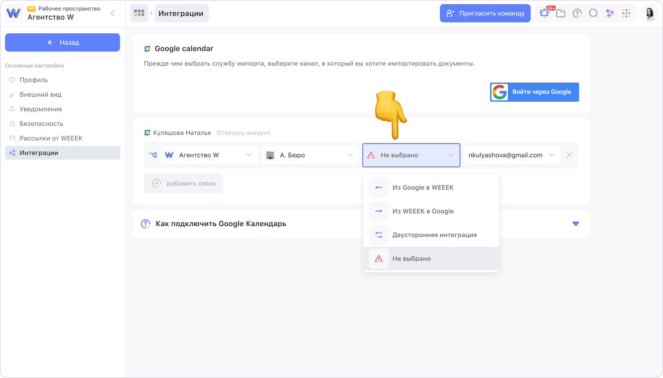Viewport: 663px width, 378px height.
Task: Open the user profile avatar
Action: (649, 13)
